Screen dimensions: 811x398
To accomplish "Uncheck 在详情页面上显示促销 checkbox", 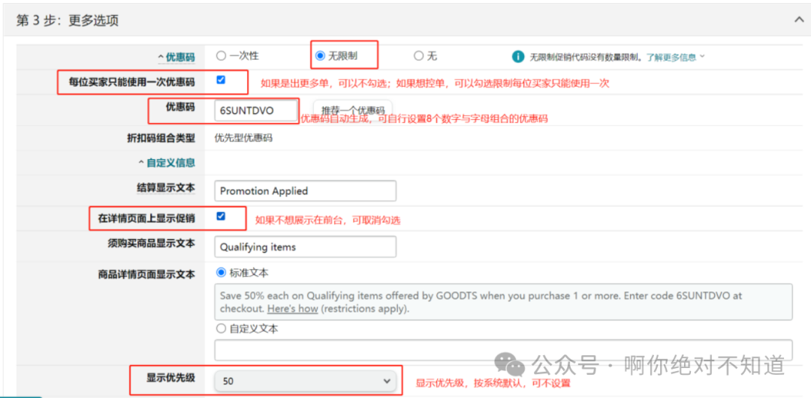I will point(221,217).
